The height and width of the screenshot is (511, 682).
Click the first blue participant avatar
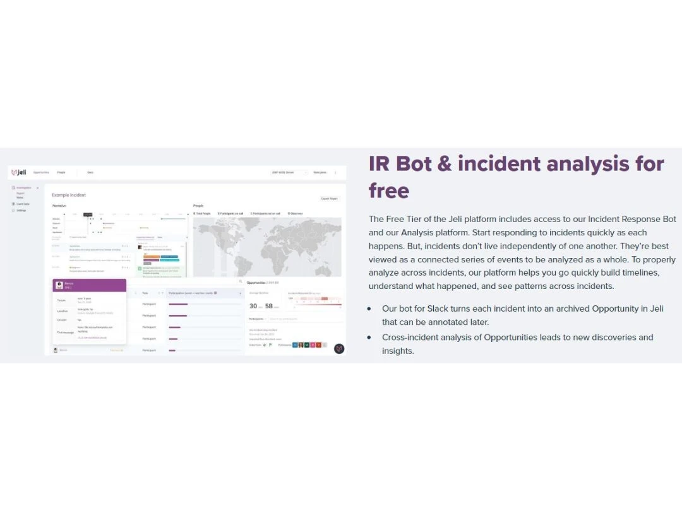[295, 345]
